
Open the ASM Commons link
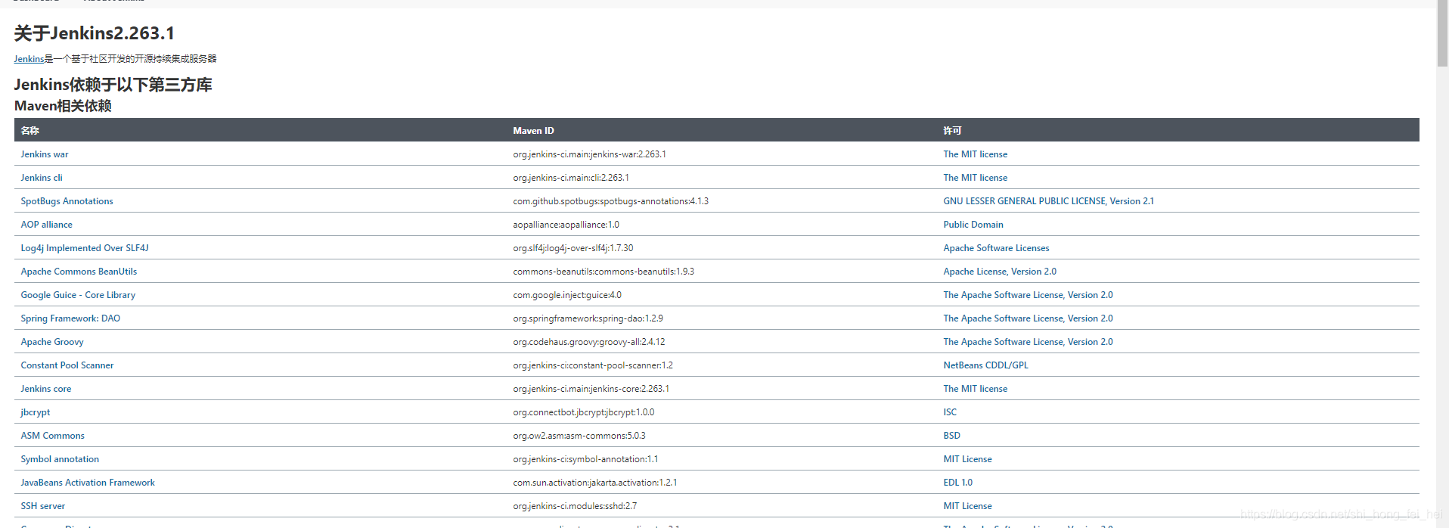[x=53, y=436]
